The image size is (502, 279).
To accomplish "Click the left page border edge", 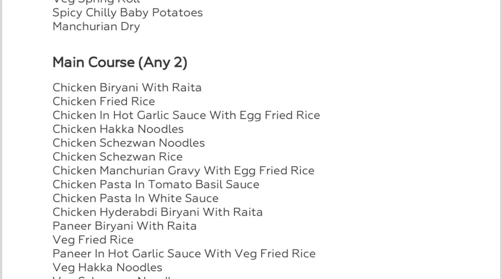I will pos(2,139).
